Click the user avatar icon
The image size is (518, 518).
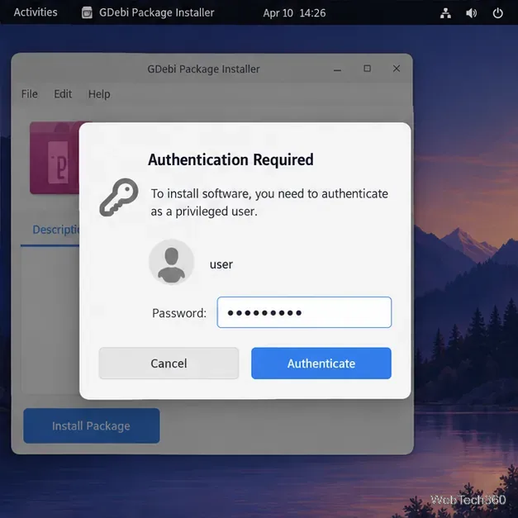[x=172, y=262]
